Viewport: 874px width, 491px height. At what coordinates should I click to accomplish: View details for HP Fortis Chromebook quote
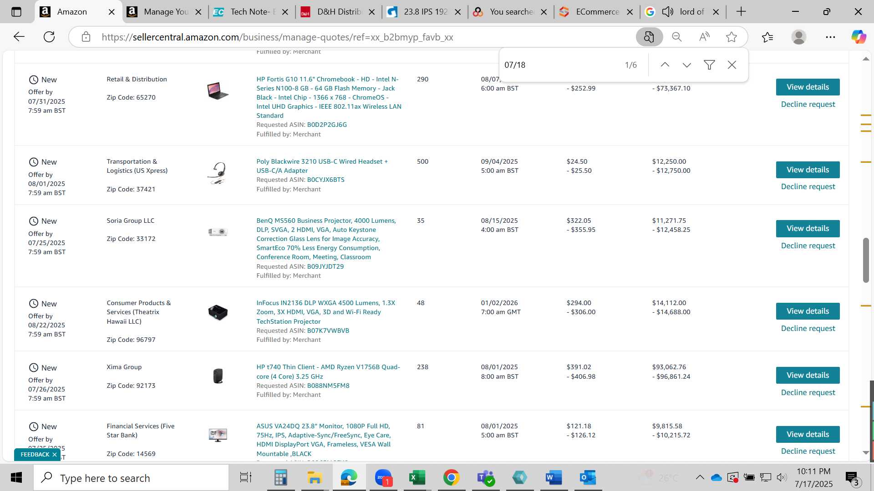pyautogui.click(x=808, y=87)
